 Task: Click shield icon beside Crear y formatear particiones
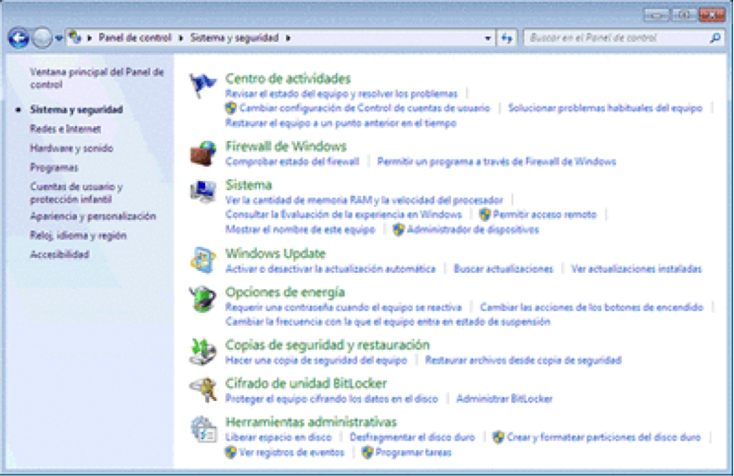coord(498,437)
